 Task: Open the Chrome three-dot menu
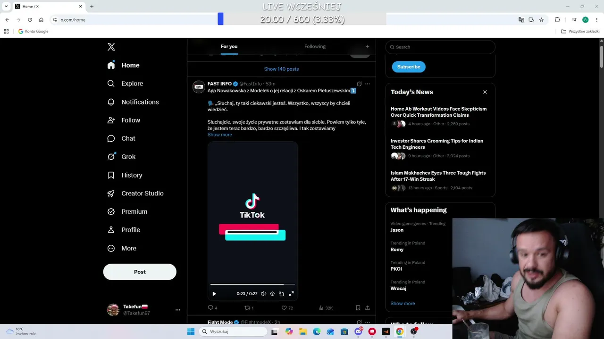(597, 20)
